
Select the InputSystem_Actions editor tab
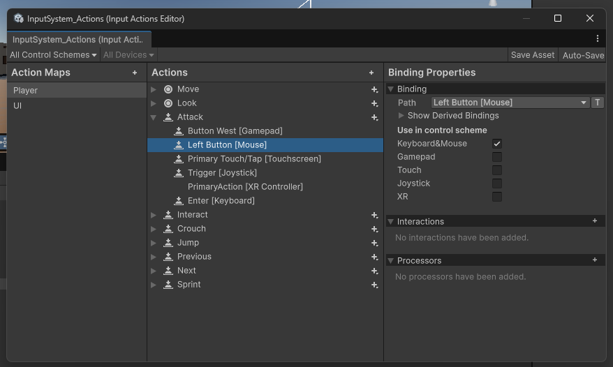tap(77, 40)
